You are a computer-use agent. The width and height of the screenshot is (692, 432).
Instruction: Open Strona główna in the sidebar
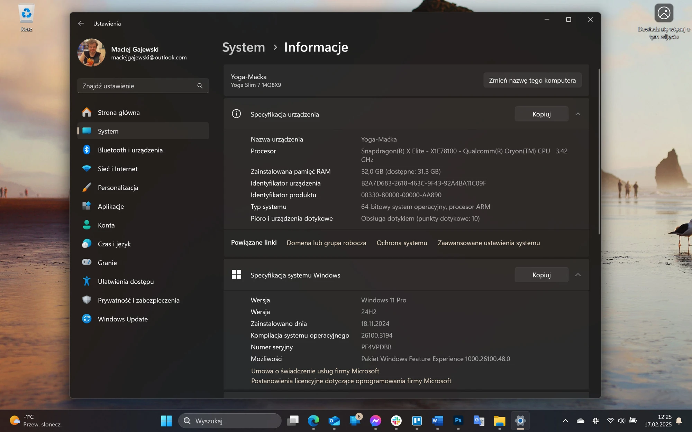pyautogui.click(x=143, y=112)
